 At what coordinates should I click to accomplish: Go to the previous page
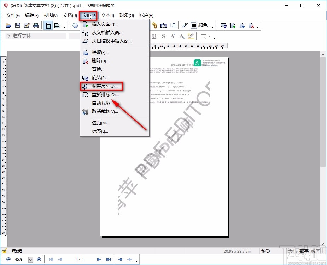click(60, 259)
